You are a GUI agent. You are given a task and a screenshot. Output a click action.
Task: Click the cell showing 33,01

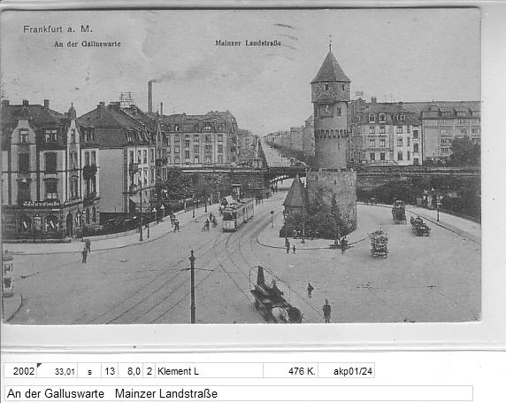57,371
